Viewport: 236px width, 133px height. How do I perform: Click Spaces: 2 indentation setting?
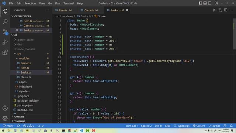(x=146, y=126)
